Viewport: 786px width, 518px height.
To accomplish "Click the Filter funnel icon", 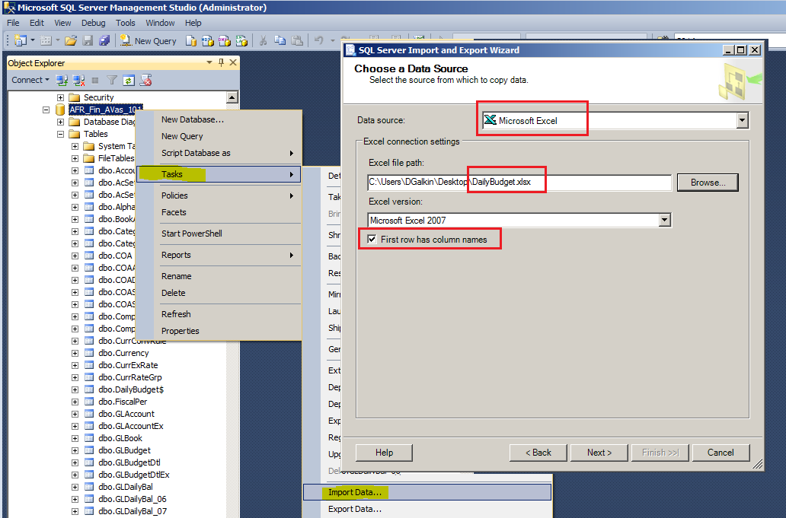I will [112, 80].
